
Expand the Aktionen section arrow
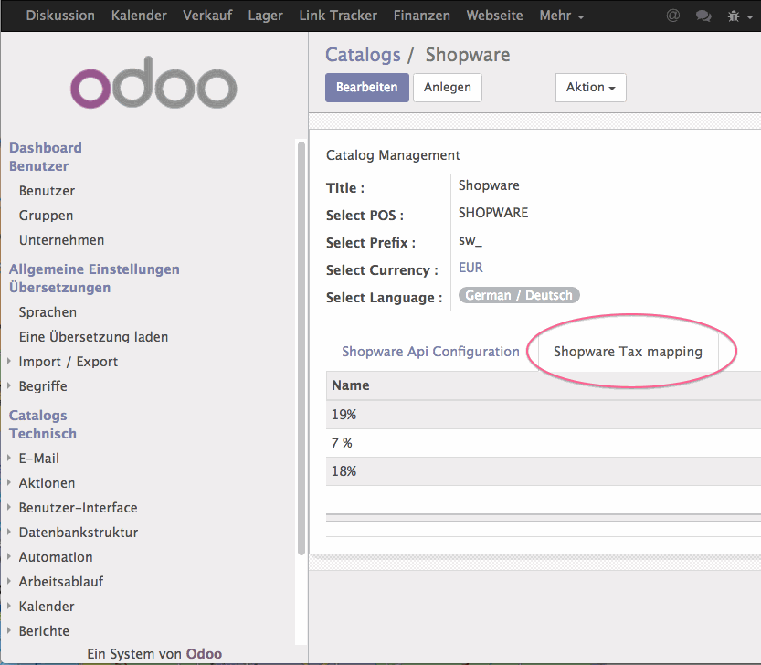9,482
